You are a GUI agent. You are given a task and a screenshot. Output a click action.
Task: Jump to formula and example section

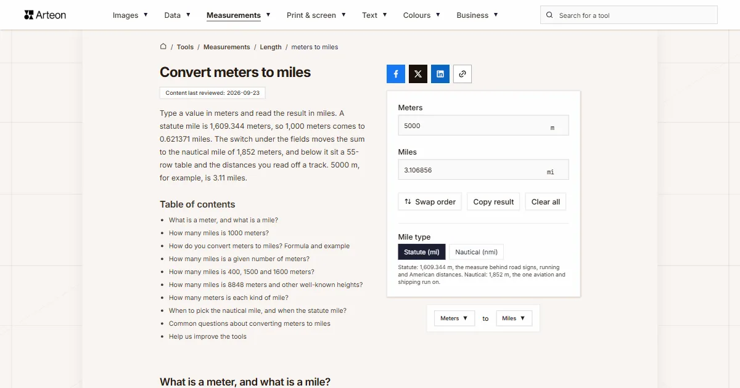259,246
